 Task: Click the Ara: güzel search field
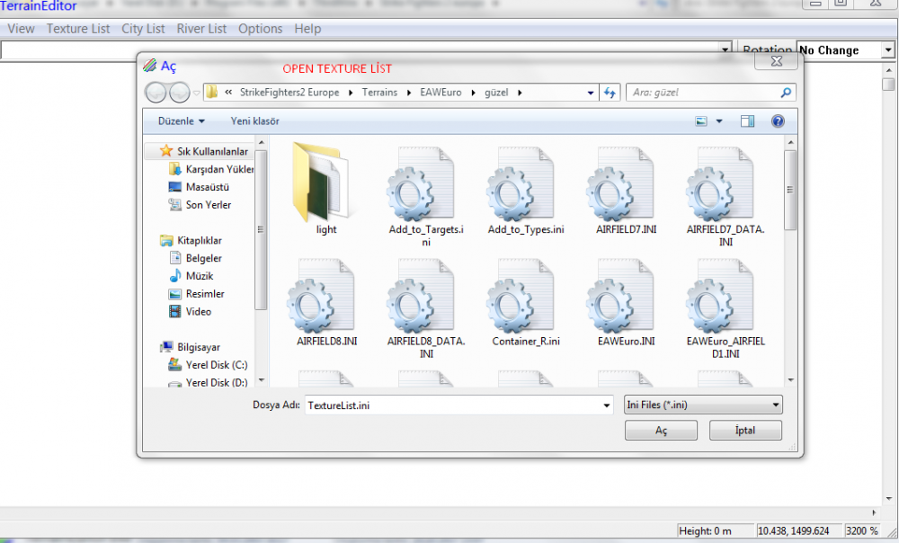(703, 93)
